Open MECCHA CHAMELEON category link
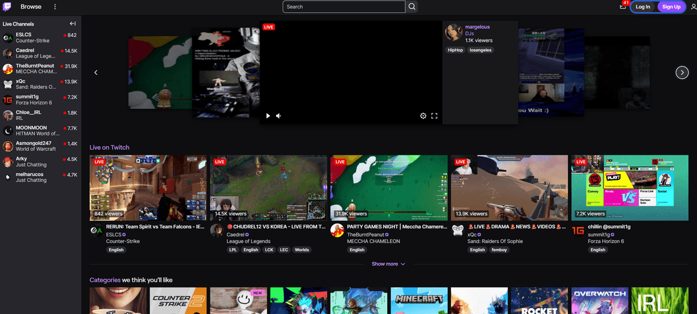697x314 pixels. coord(374,241)
